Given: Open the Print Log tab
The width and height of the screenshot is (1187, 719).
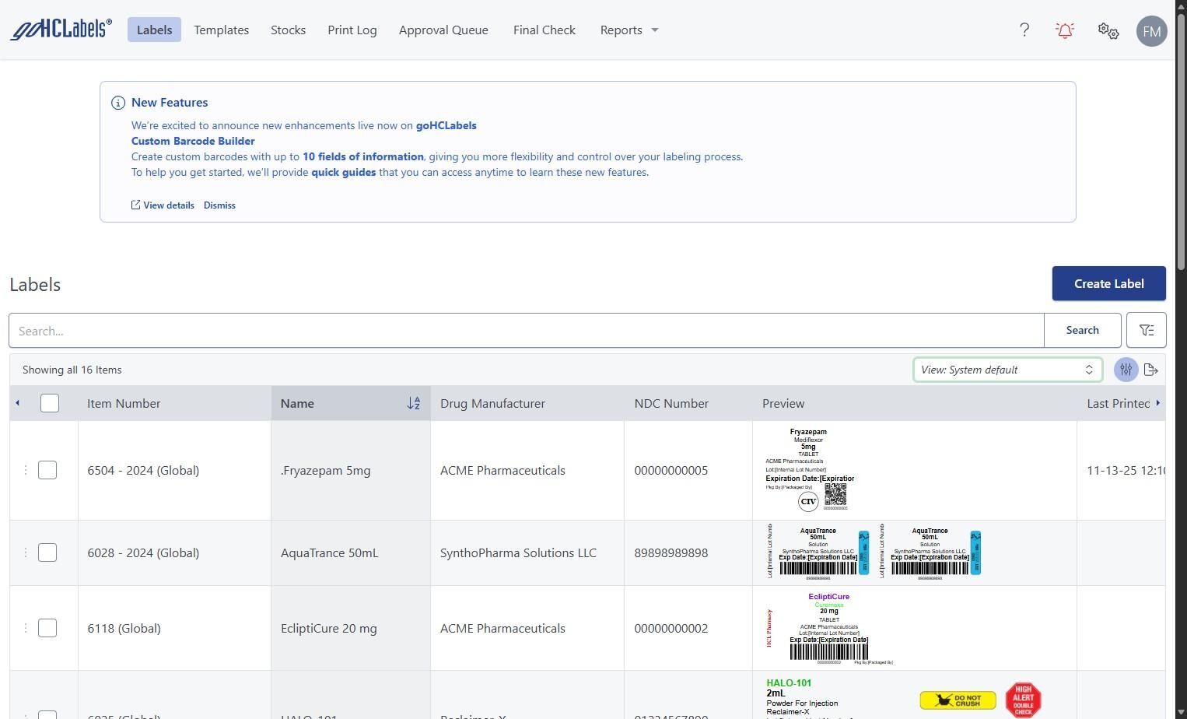Looking at the screenshot, I should (352, 30).
